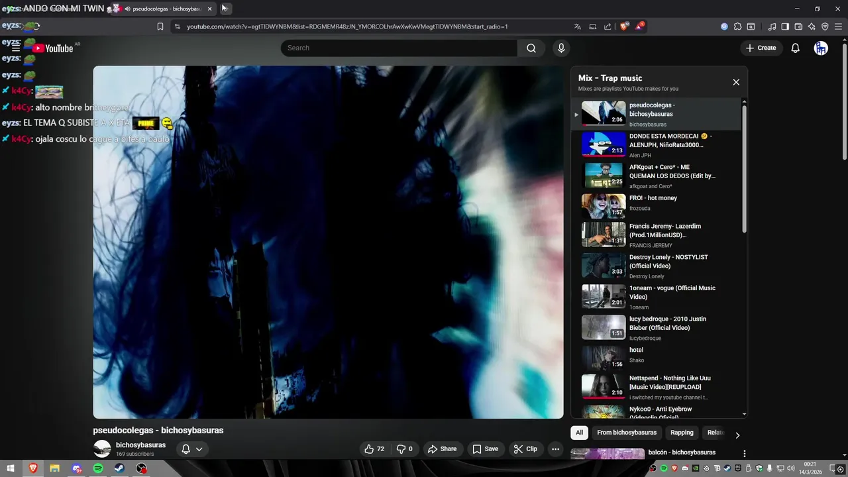Viewport: 848px width, 477px height.
Task: Like the video with thumbs up
Action: (x=374, y=449)
